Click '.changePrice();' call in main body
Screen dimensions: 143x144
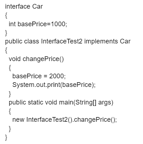(x=94, y=120)
